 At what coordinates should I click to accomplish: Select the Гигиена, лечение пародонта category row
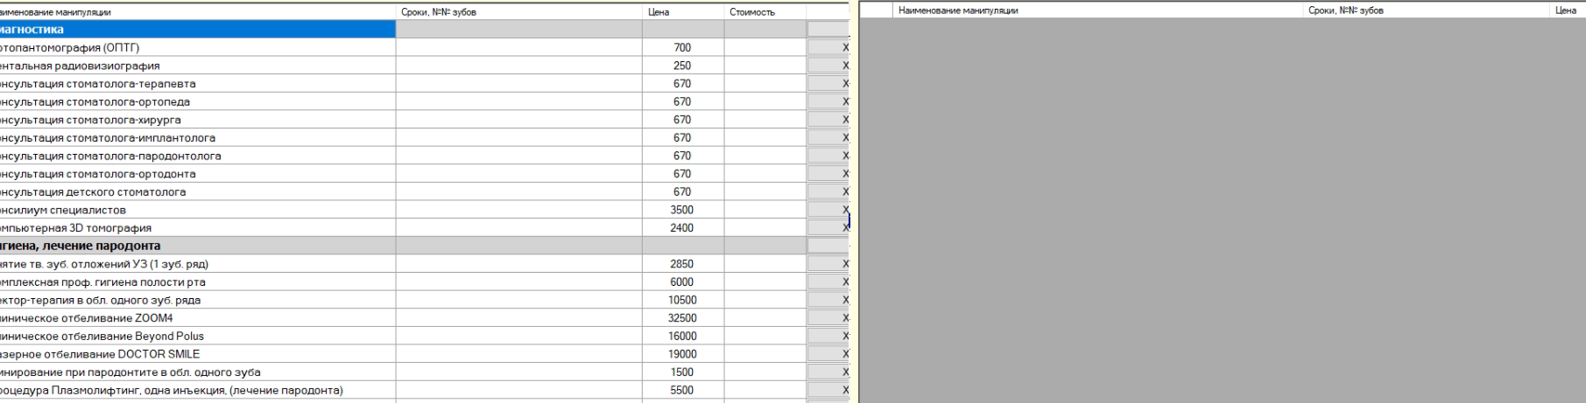pyautogui.click(x=197, y=246)
